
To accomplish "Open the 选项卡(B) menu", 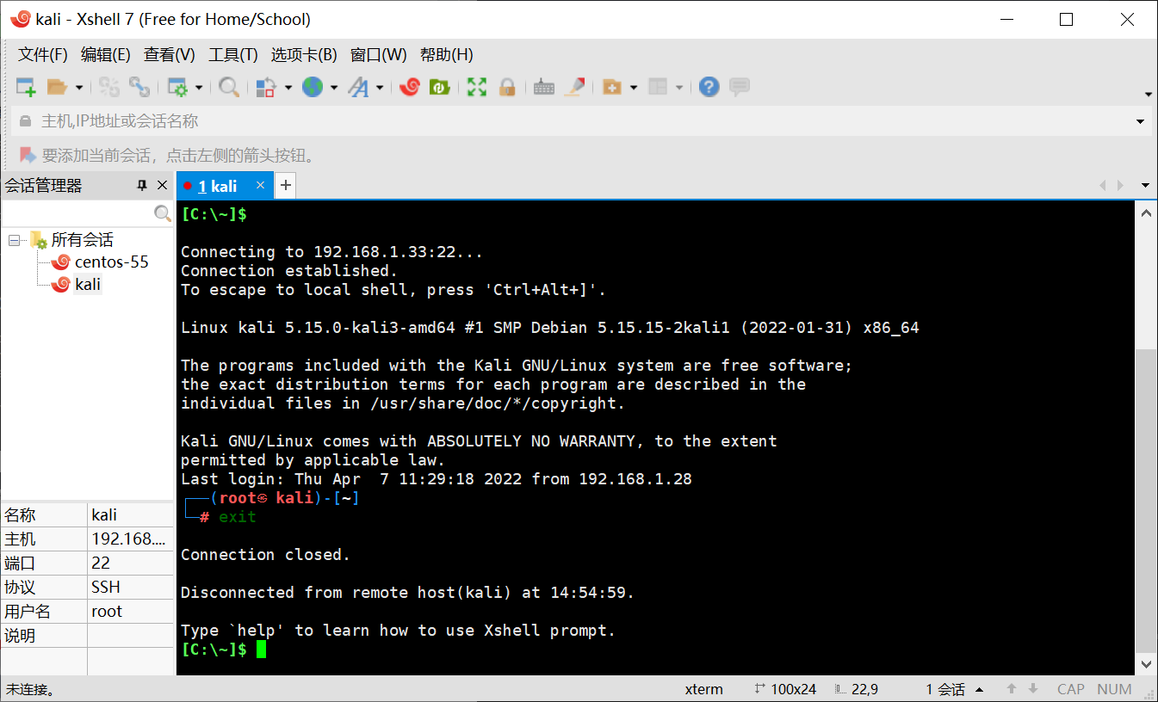I will pos(304,55).
